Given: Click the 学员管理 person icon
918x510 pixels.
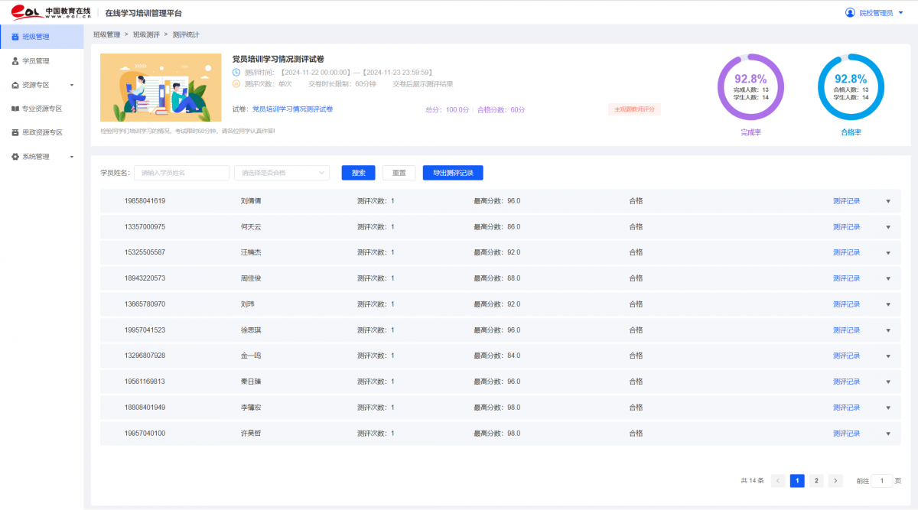Looking at the screenshot, I should tap(15, 60).
